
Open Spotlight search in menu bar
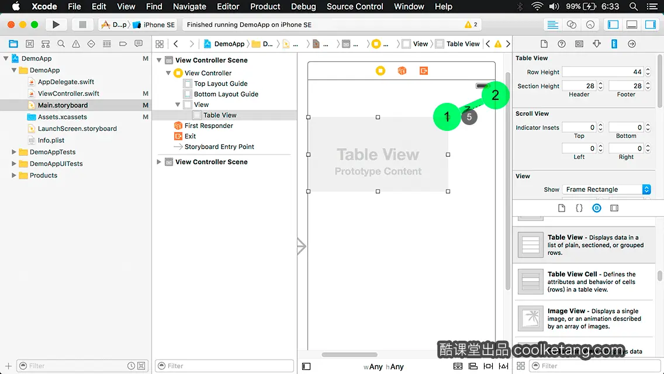click(x=634, y=6)
